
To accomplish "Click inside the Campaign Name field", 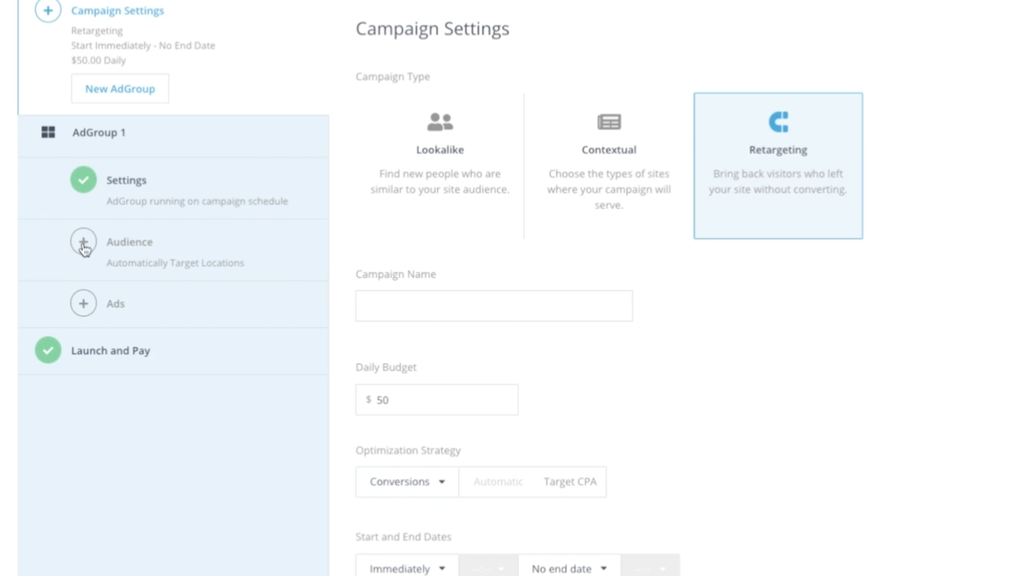I will tap(493, 306).
